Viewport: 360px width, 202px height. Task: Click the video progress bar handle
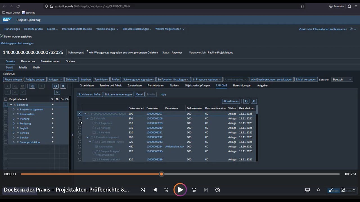[161, 174]
